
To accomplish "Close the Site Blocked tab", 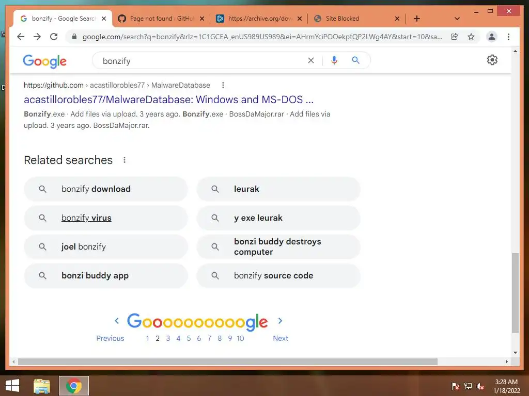I will pos(397,19).
